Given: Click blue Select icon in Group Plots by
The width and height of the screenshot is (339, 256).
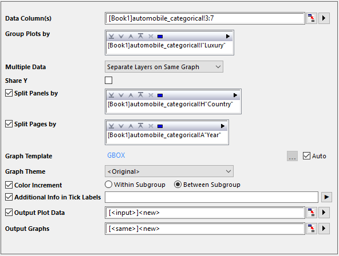Looking at the screenshot, I should click(x=160, y=37).
